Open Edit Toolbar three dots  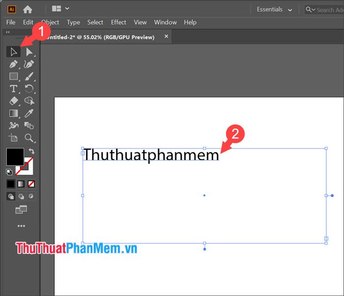point(21,226)
